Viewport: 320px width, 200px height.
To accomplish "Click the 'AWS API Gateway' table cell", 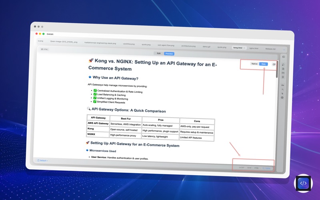I will click(x=98, y=123).
